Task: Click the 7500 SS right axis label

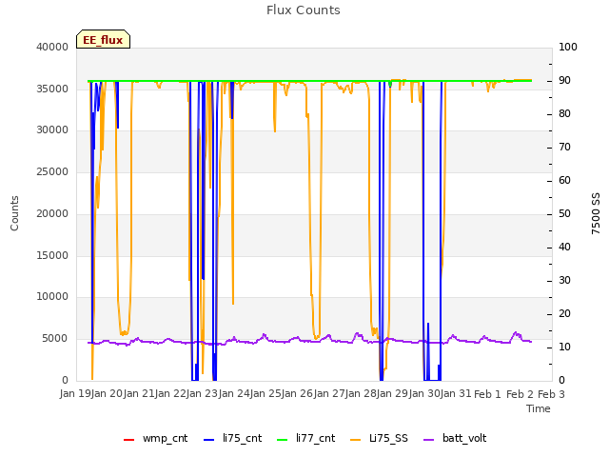Action: (x=596, y=213)
